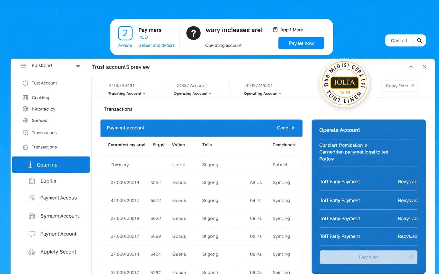This screenshot has width=439, height=274.
Task: Collapse the panel with the up chevron
Action: click(411, 67)
